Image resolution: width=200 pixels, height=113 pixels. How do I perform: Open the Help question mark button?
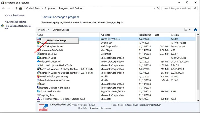pos(195,30)
